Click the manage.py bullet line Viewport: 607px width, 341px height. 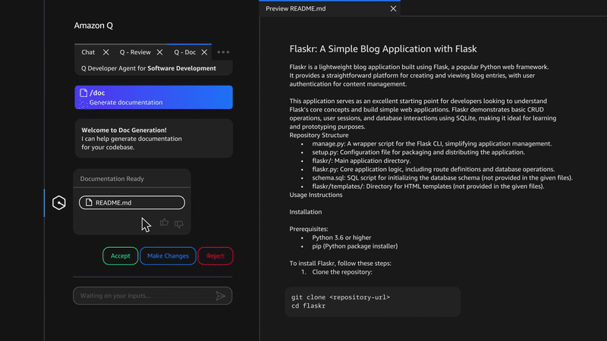(x=432, y=144)
